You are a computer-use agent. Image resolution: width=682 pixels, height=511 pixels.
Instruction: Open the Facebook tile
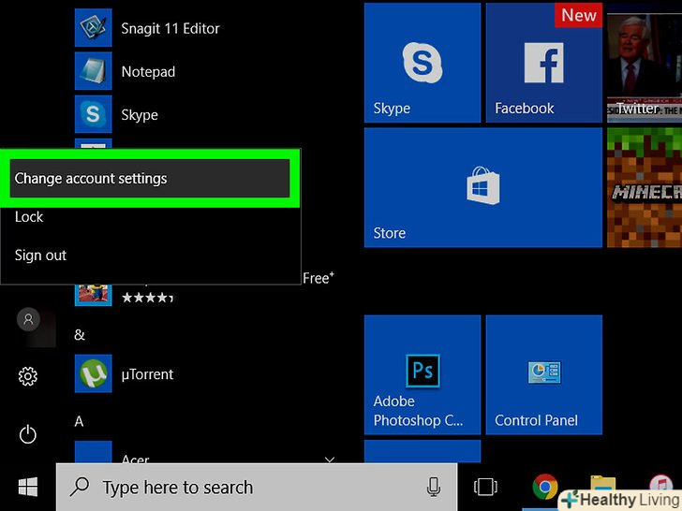(x=543, y=63)
